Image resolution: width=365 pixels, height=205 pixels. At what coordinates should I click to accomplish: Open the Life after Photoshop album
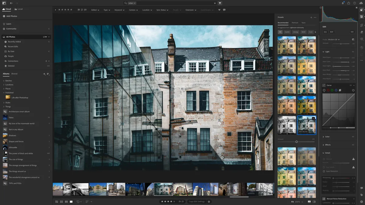click(x=20, y=97)
